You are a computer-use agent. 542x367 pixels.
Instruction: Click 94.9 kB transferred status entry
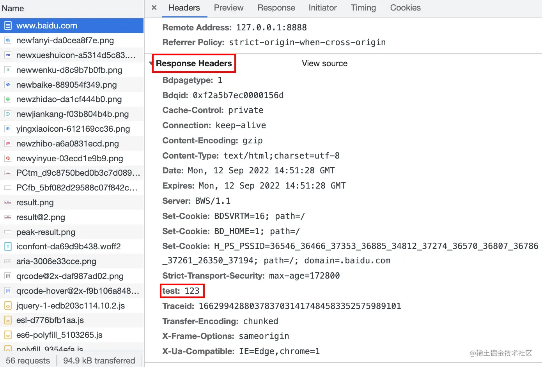click(99, 361)
